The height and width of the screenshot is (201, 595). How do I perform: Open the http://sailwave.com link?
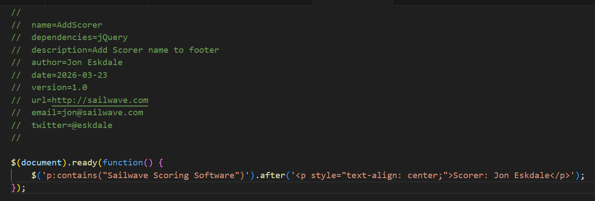(x=100, y=100)
